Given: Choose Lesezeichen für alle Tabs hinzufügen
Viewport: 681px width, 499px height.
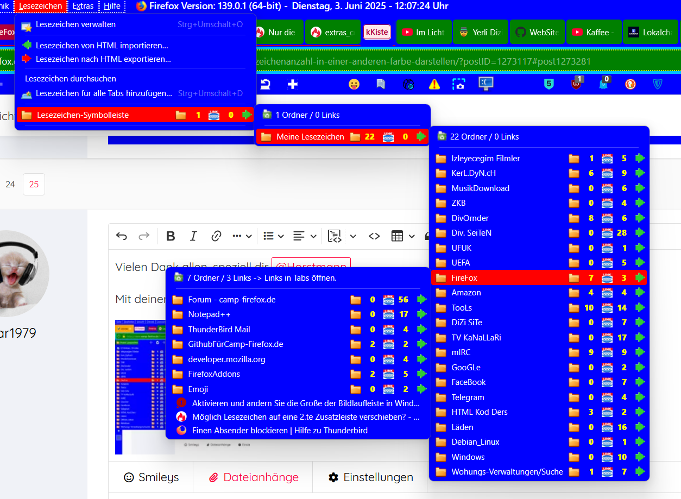Looking at the screenshot, I should tap(135, 93).
